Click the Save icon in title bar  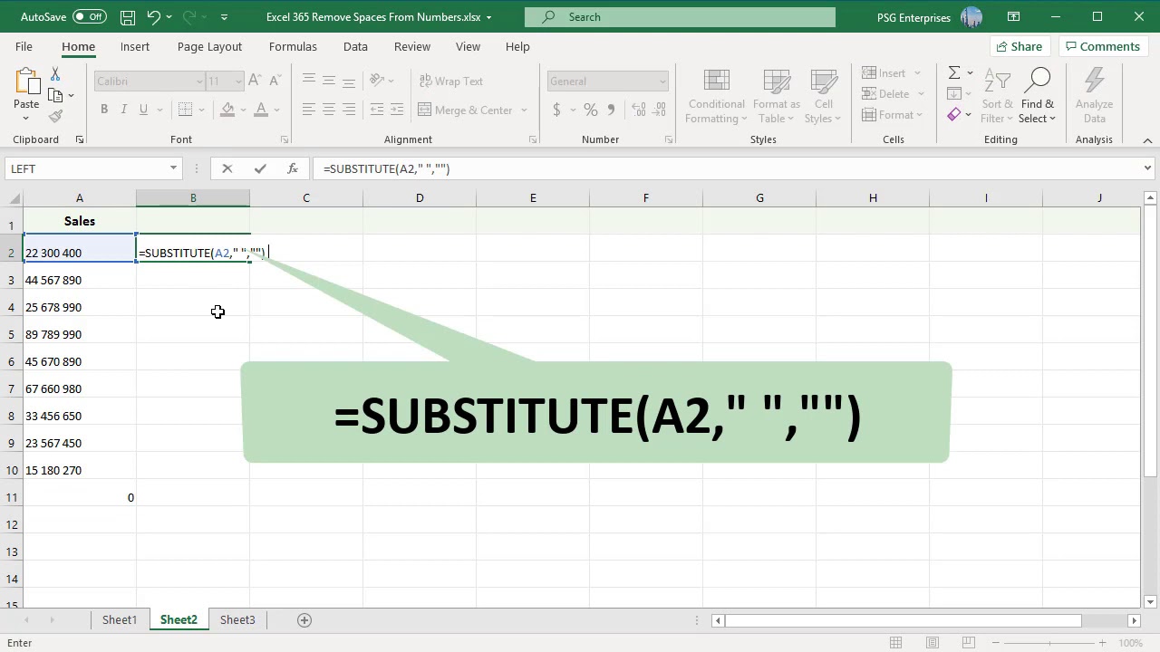click(x=128, y=17)
